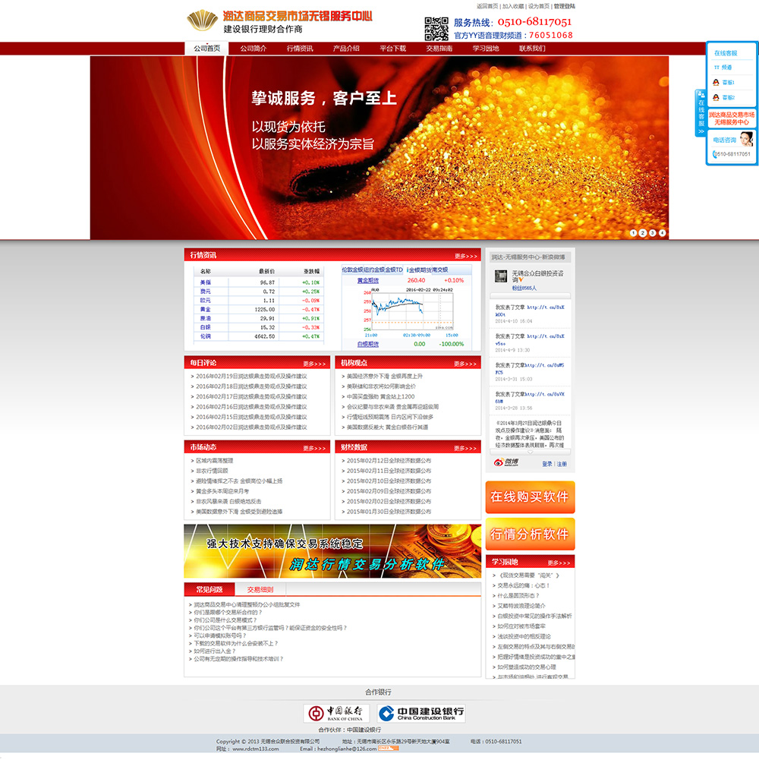Screen dimensions: 759x760
Task: Click the 润达行情交易分析软件 banner image
Action: 332,551
